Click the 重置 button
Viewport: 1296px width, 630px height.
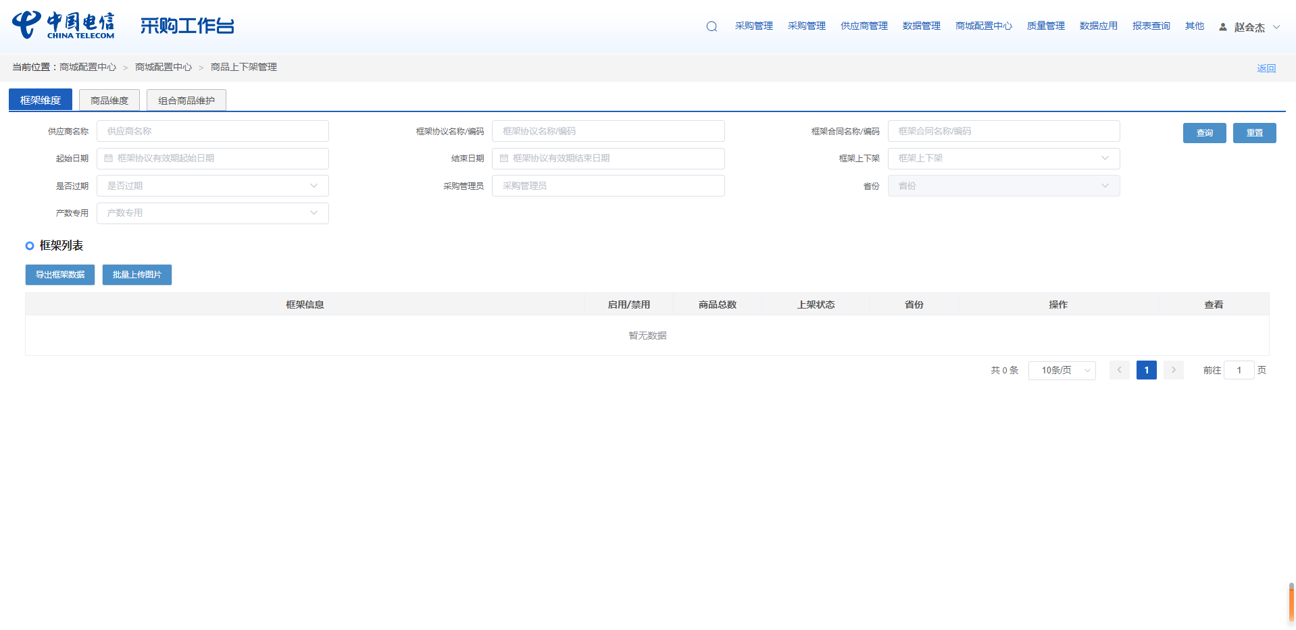point(1254,133)
